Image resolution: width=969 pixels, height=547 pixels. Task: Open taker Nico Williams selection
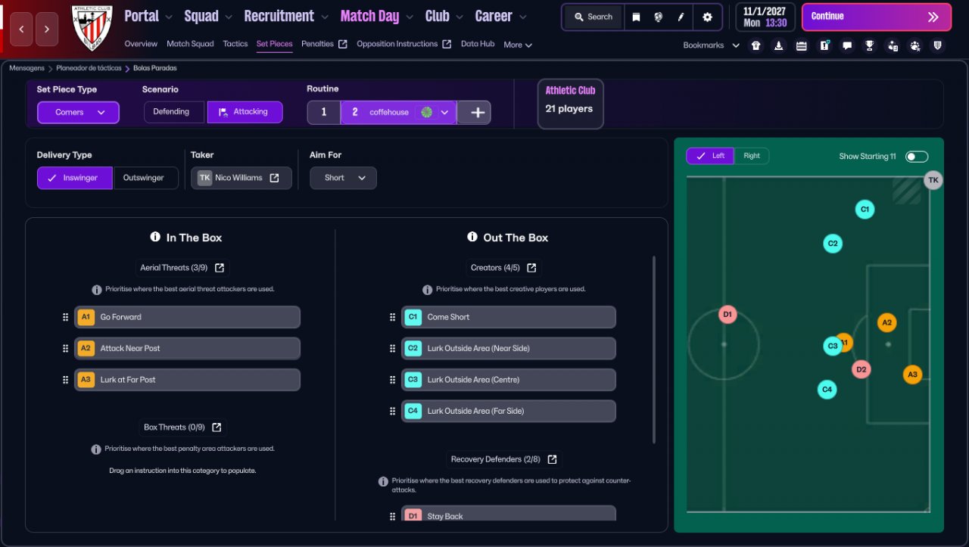click(241, 178)
